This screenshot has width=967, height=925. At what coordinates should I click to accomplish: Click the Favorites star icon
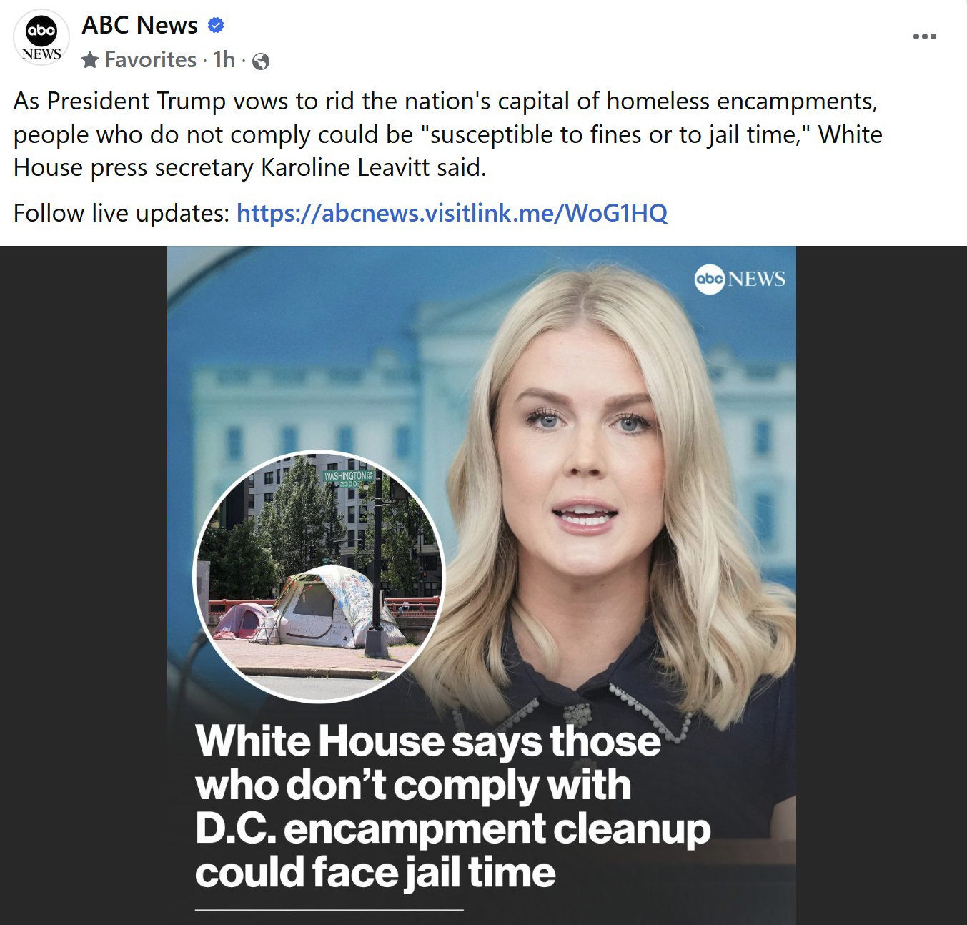point(90,60)
